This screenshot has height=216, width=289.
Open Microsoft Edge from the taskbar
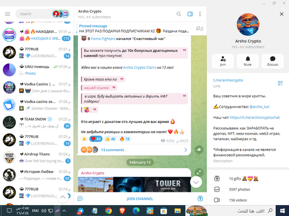136,211
